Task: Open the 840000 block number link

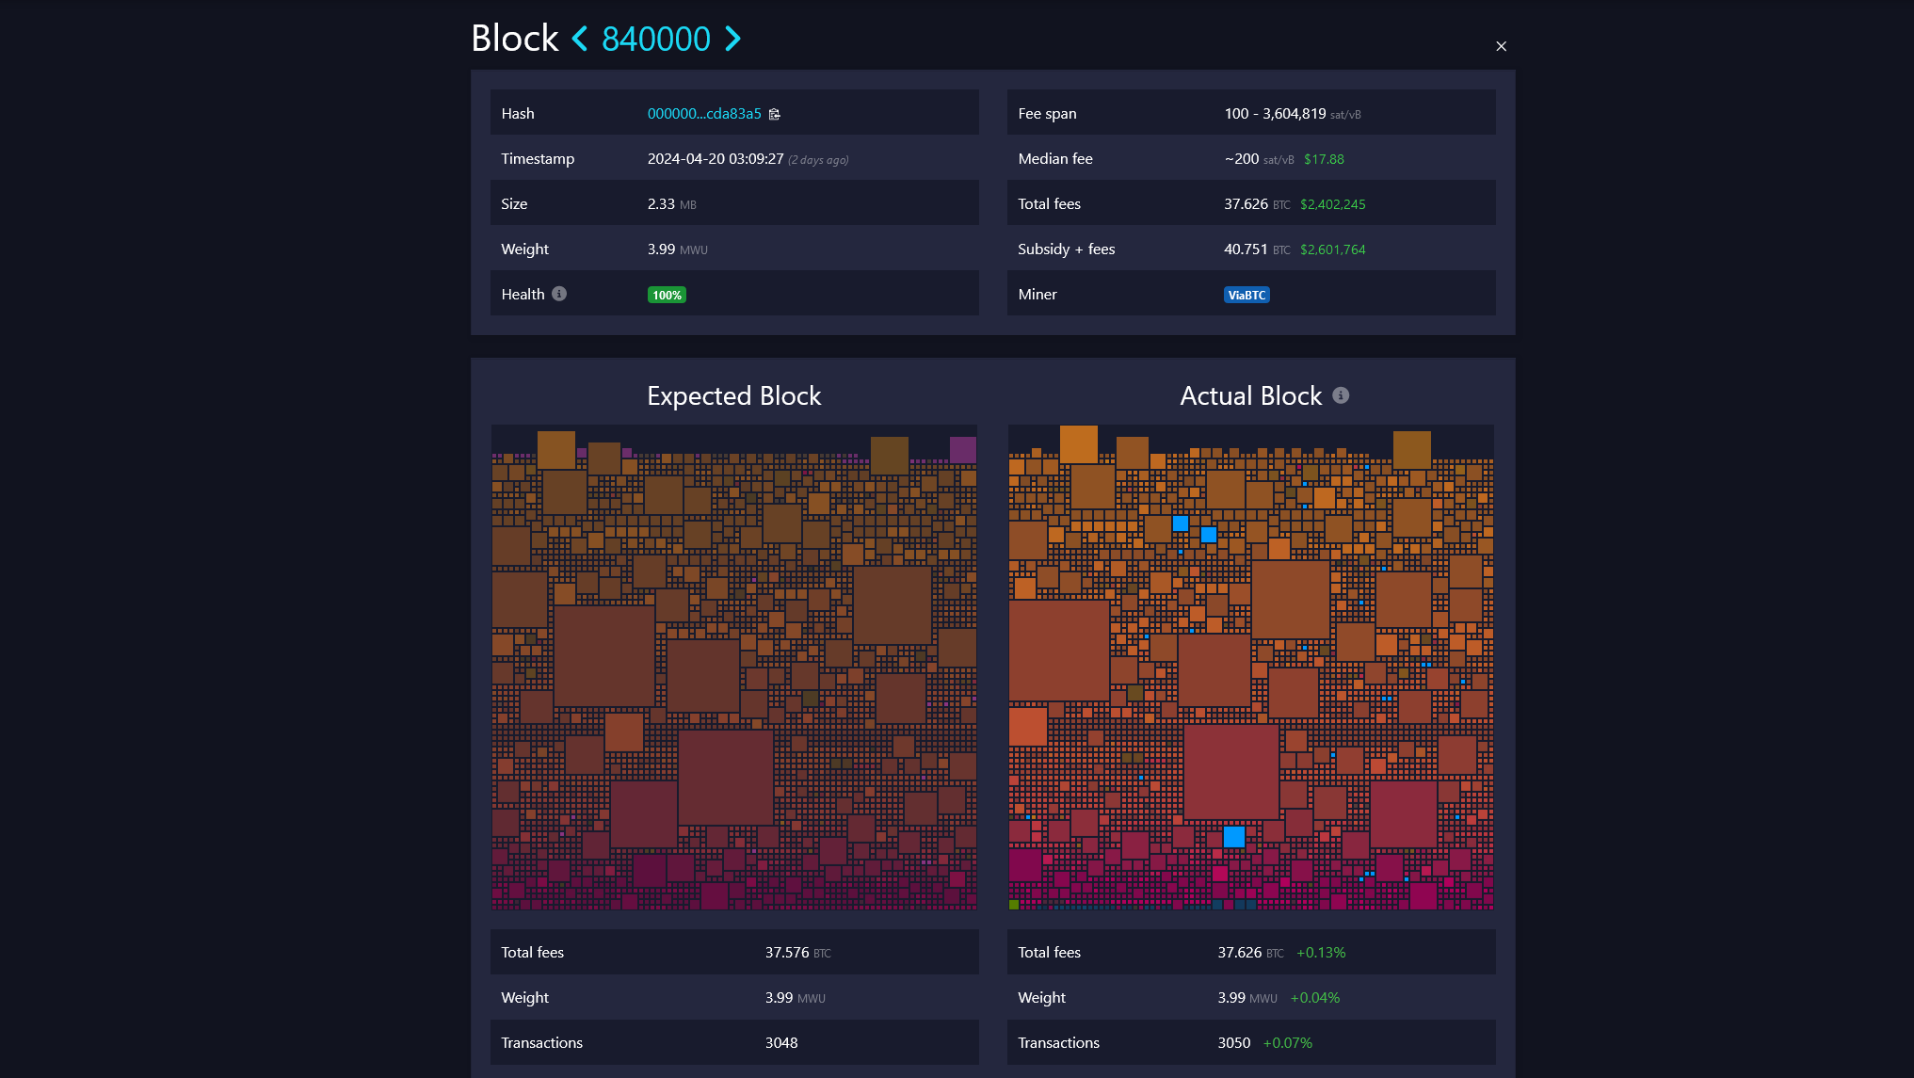Action: point(655,39)
